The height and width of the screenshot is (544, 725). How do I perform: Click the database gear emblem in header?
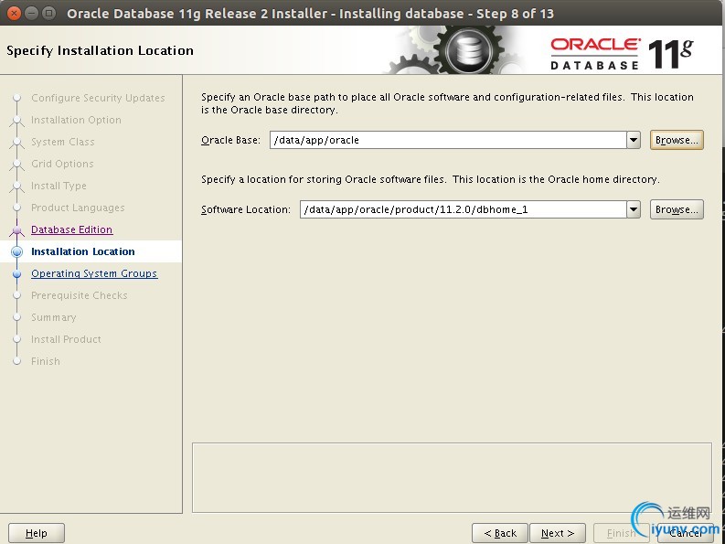coord(468,50)
